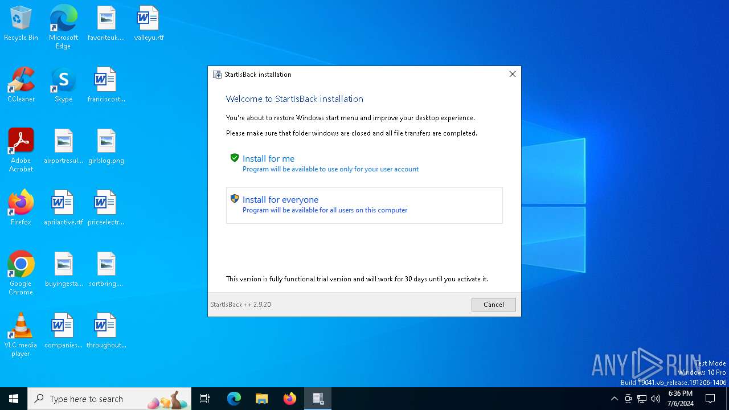Launch Firefox from the taskbar
Image resolution: width=729 pixels, height=410 pixels.
click(290, 399)
